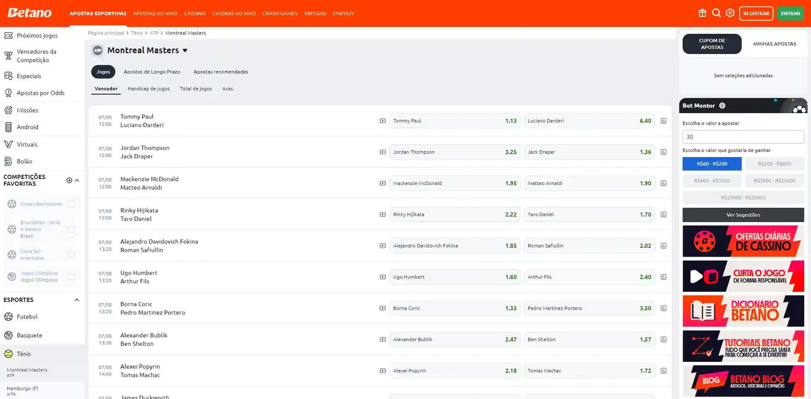Image resolution: width=811 pixels, height=399 pixels.
Task: Open statistics icon for Borna Coric match
Action: tap(663, 308)
